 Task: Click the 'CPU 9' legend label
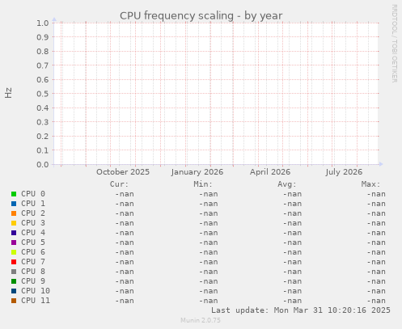(x=33, y=281)
